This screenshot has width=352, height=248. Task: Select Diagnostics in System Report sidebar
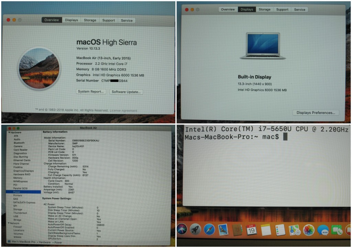point(20,153)
